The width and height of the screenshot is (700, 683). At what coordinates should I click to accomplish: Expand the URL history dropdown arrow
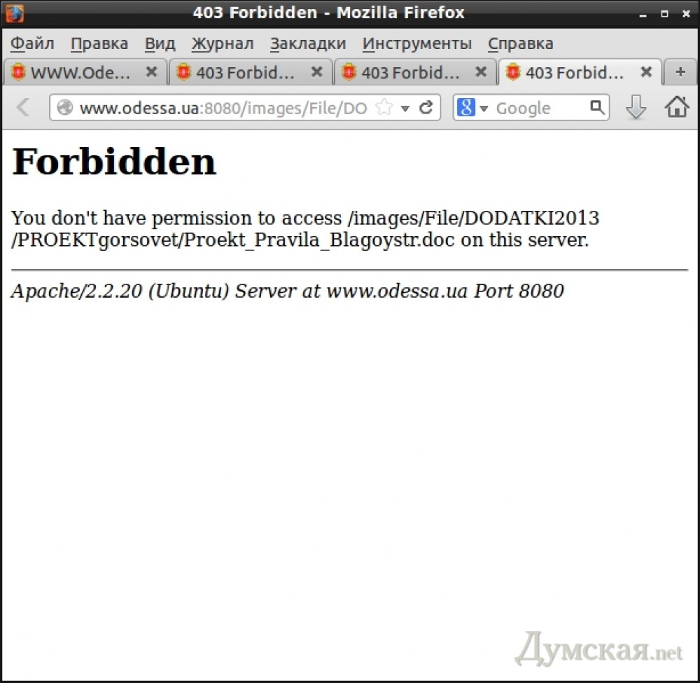(405, 109)
